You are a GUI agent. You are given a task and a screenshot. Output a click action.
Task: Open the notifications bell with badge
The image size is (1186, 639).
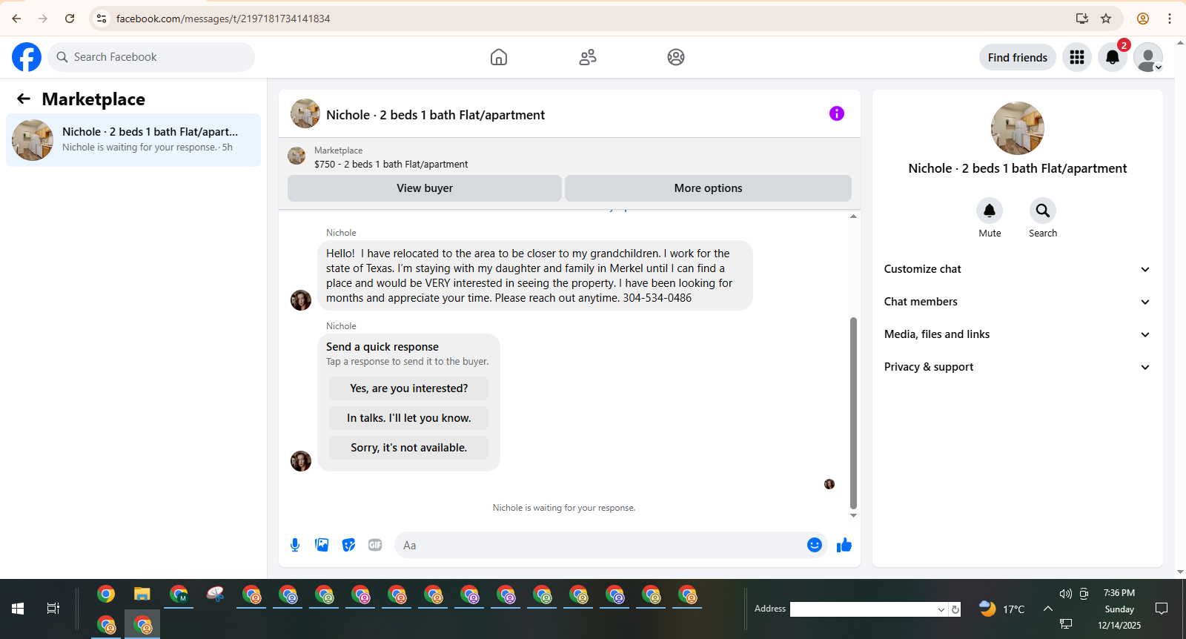point(1113,57)
